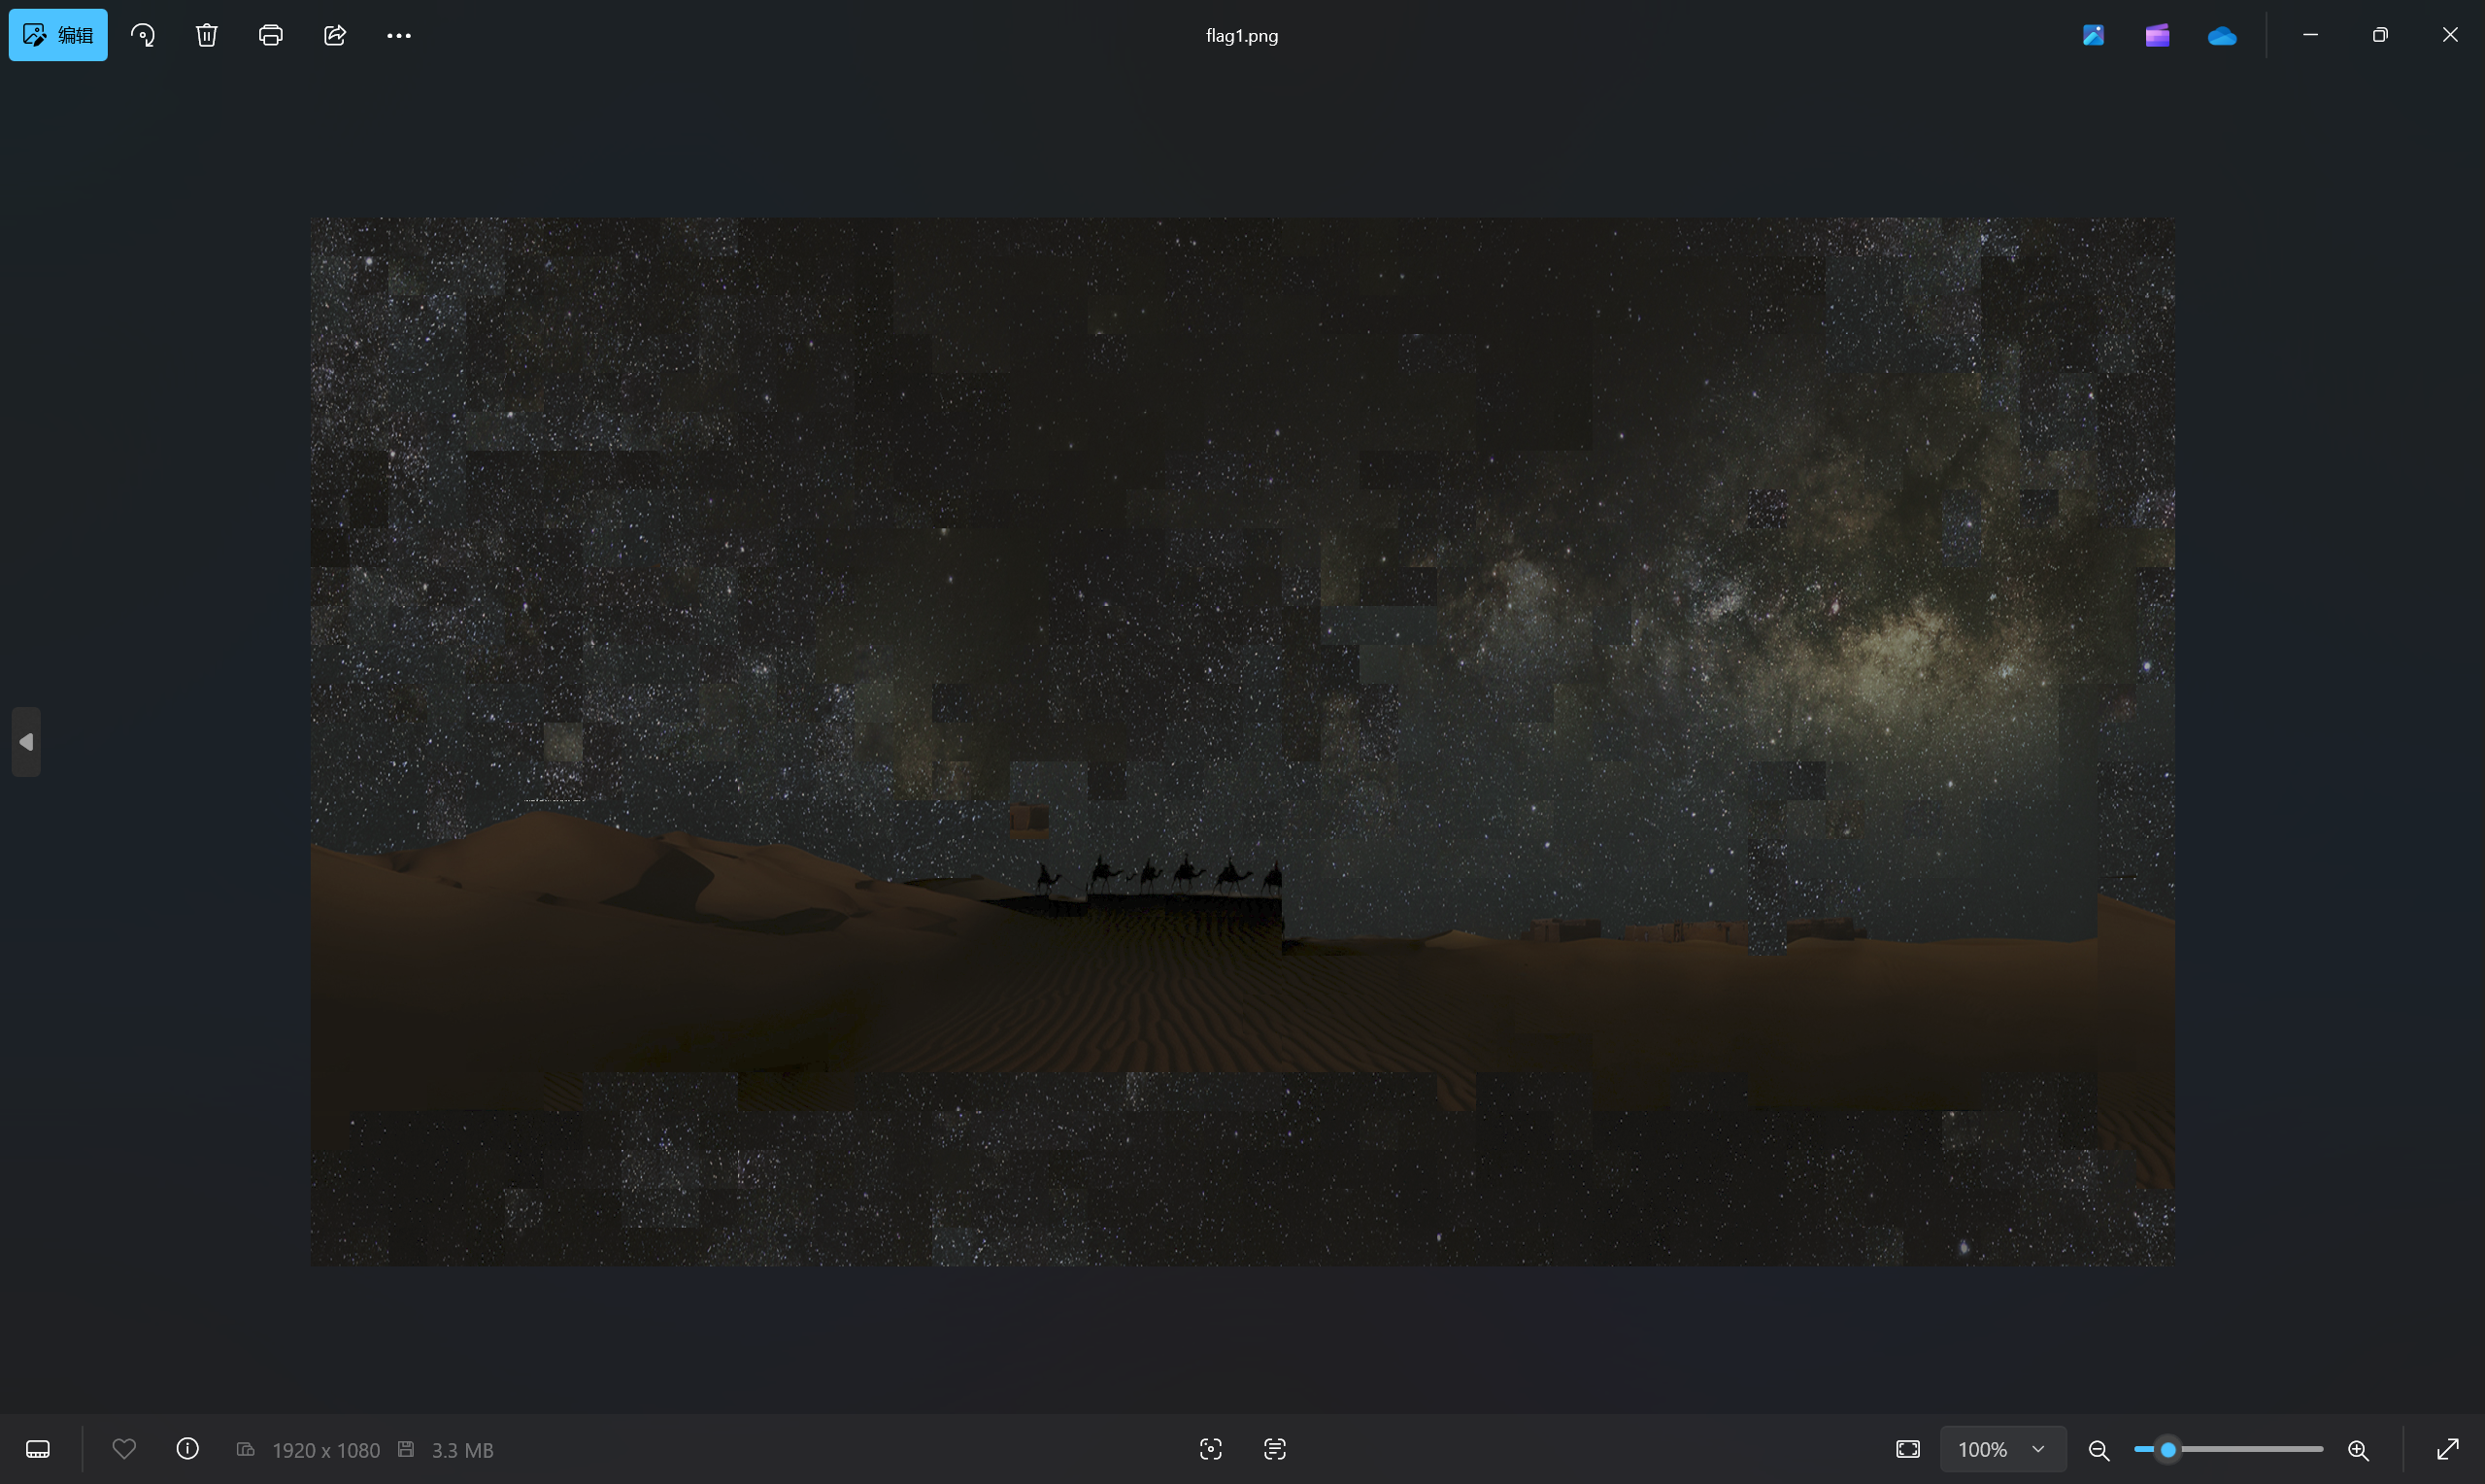The image size is (2485, 1484).
Task: Close the Photos window
Action: point(2450,35)
